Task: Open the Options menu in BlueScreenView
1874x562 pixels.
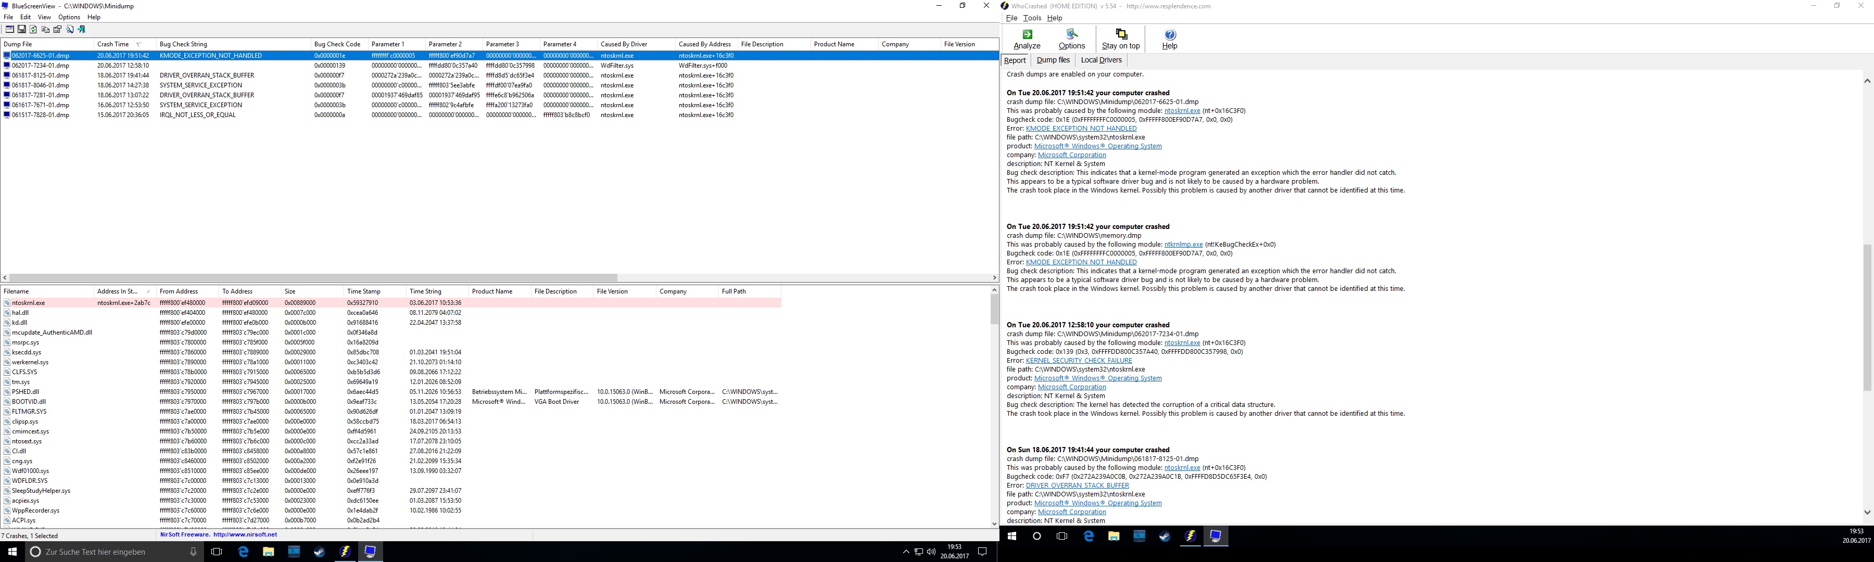Action: click(69, 17)
